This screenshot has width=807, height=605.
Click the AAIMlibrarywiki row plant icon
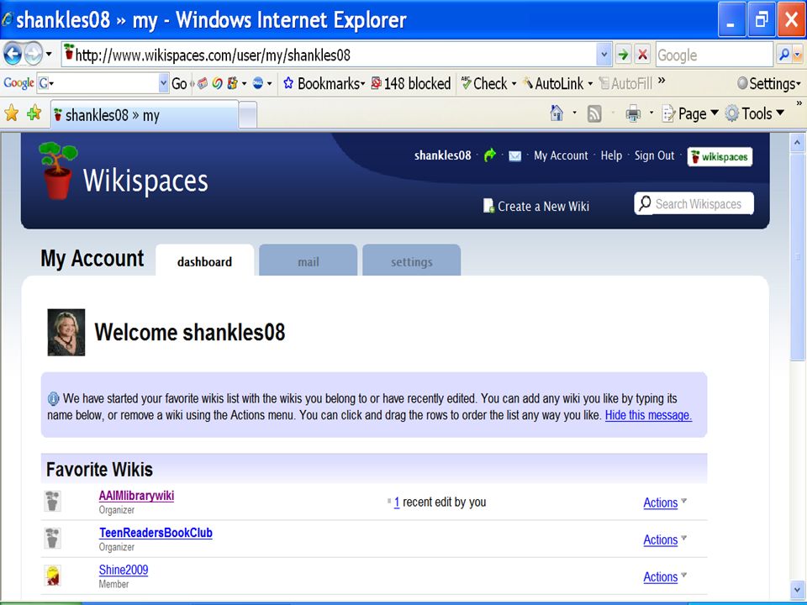pos(52,501)
